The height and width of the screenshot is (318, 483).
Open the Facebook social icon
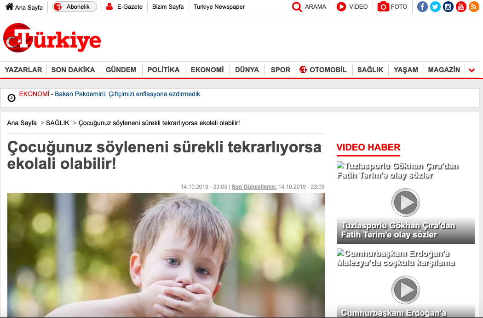point(422,6)
